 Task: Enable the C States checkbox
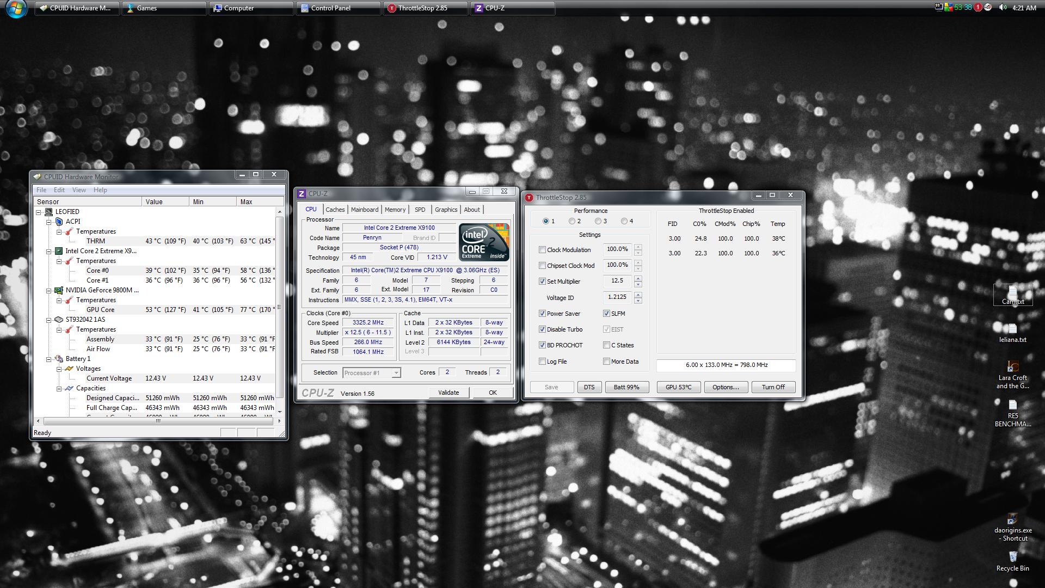pyautogui.click(x=606, y=345)
